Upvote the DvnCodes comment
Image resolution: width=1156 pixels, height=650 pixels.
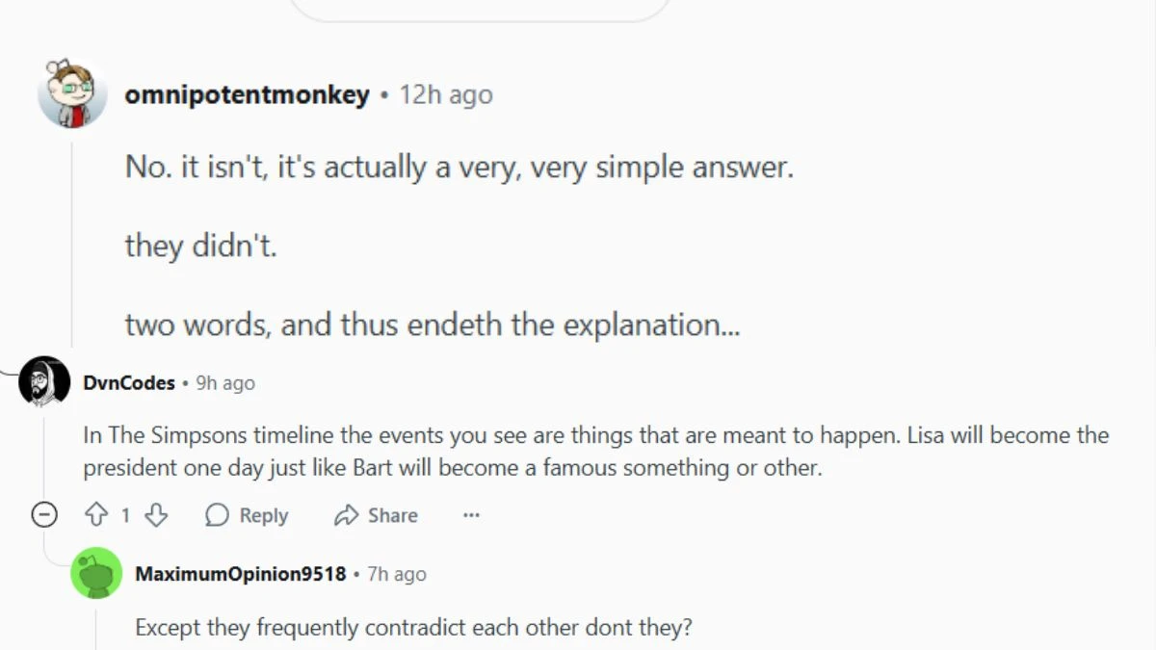(96, 515)
